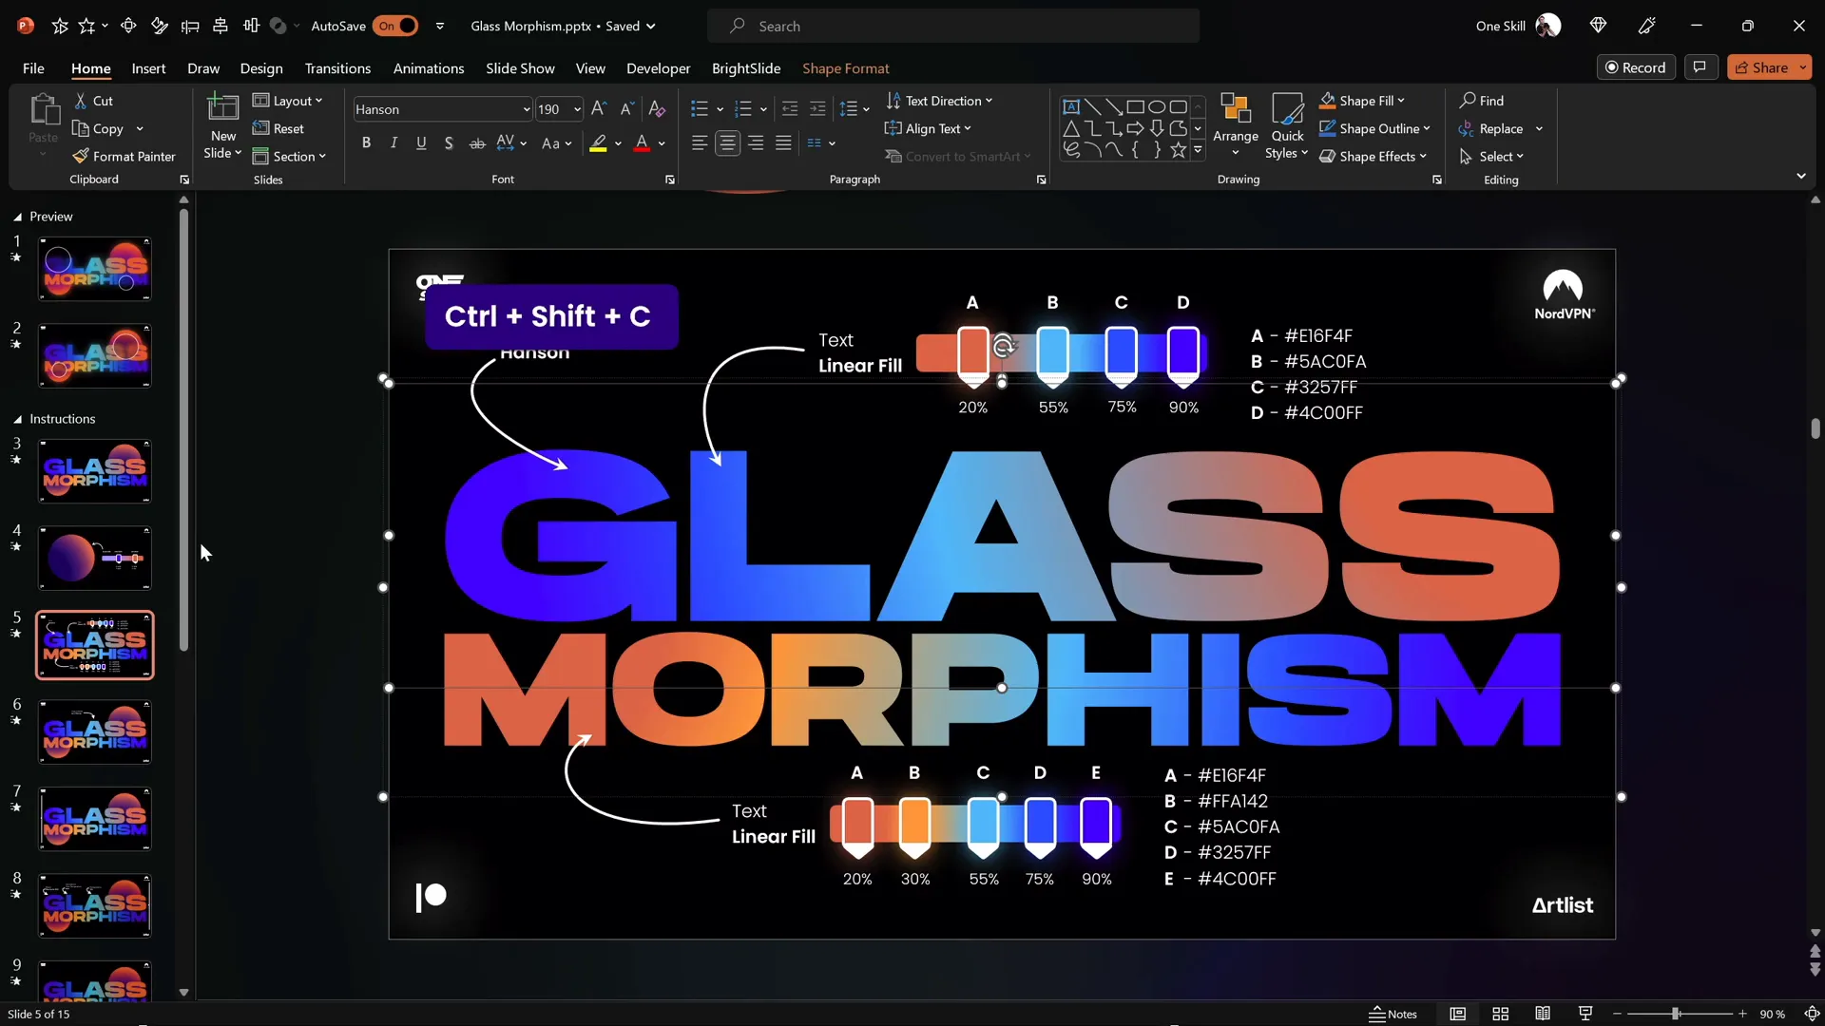Open the font size dropdown
The width and height of the screenshot is (1825, 1026).
pos(577,109)
